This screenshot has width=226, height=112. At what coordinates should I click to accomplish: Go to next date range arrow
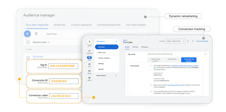(193, 41)
